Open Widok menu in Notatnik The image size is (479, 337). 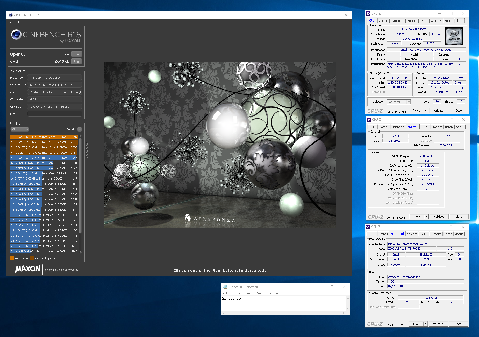pos(262,293)
